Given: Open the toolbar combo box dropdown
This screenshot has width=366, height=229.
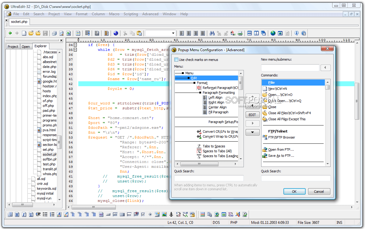Looking at the screenshot, I should [173, 33].
